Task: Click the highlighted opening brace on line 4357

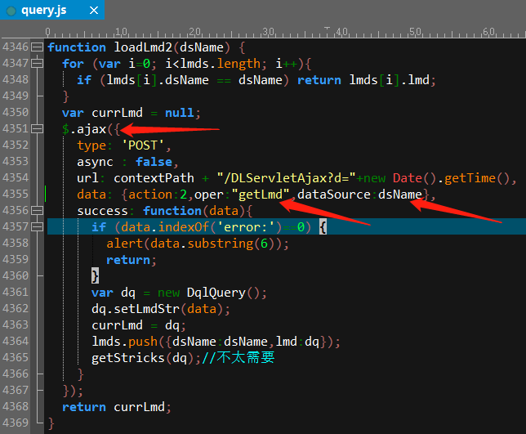Action: pos(323,227)
